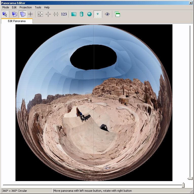Open the Edit menu
This screenshot has width=194, height=194.
click(x=14, y=7)
